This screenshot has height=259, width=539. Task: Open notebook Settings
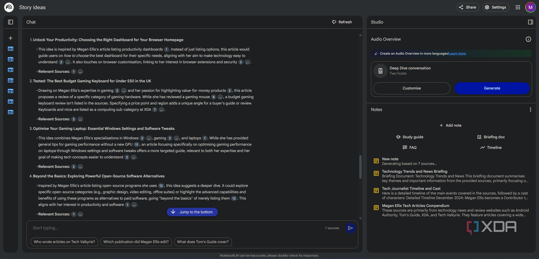[496, 7]
